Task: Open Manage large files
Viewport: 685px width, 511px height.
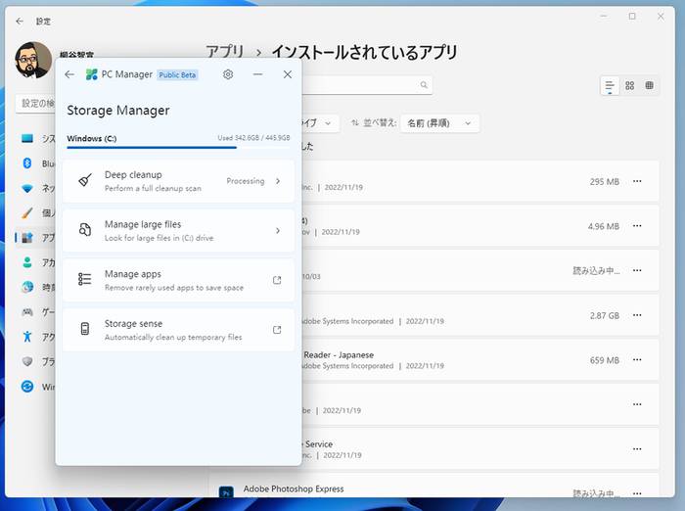Action: [178, 230]
